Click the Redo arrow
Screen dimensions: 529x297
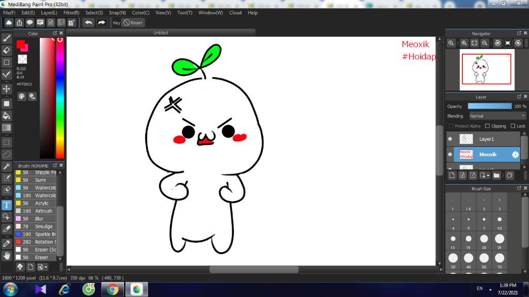click(101, 23)
